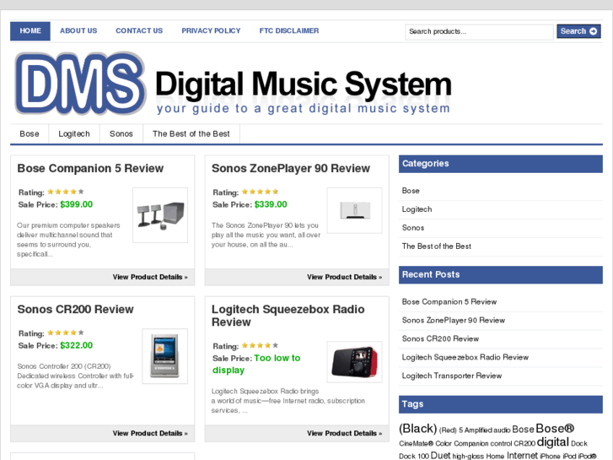
Task: Open The Best of the Best tab
Action: [191, 134]
